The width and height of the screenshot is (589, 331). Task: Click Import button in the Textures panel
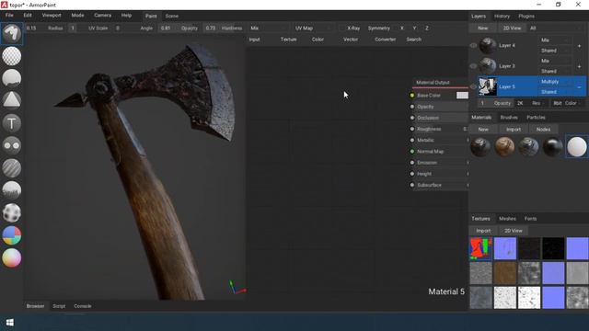(483, 231)
